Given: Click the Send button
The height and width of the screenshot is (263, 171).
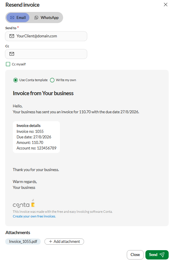Looking at the screenshot, I should point(157,255).
